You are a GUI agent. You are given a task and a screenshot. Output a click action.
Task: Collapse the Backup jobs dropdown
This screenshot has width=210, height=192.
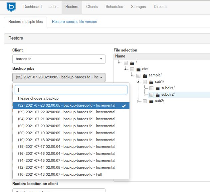click(x=59, y=77)
